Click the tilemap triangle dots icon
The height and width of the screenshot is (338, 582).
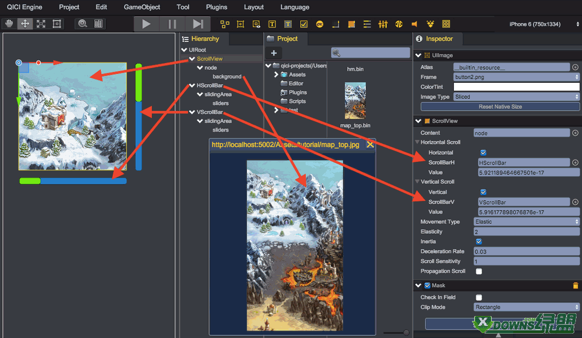pos(430,24)
